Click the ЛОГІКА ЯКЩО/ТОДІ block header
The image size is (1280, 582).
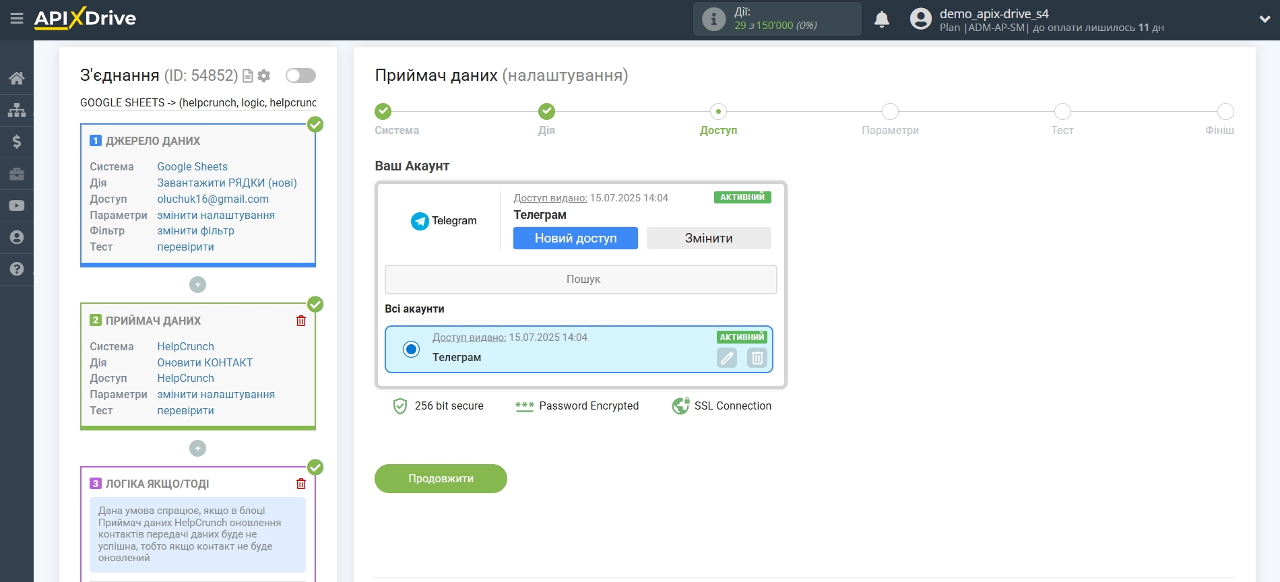[157, 484]
